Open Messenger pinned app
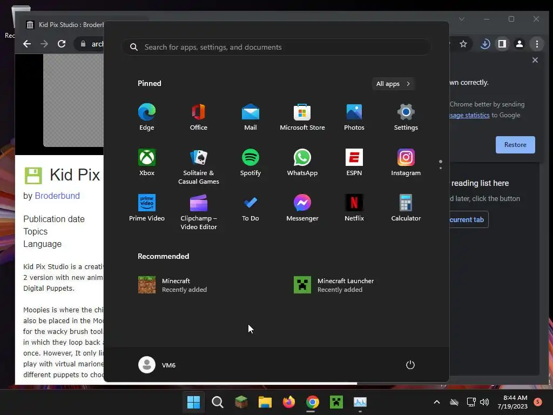This screenshot has height=415, width=553. pos(302,208)
